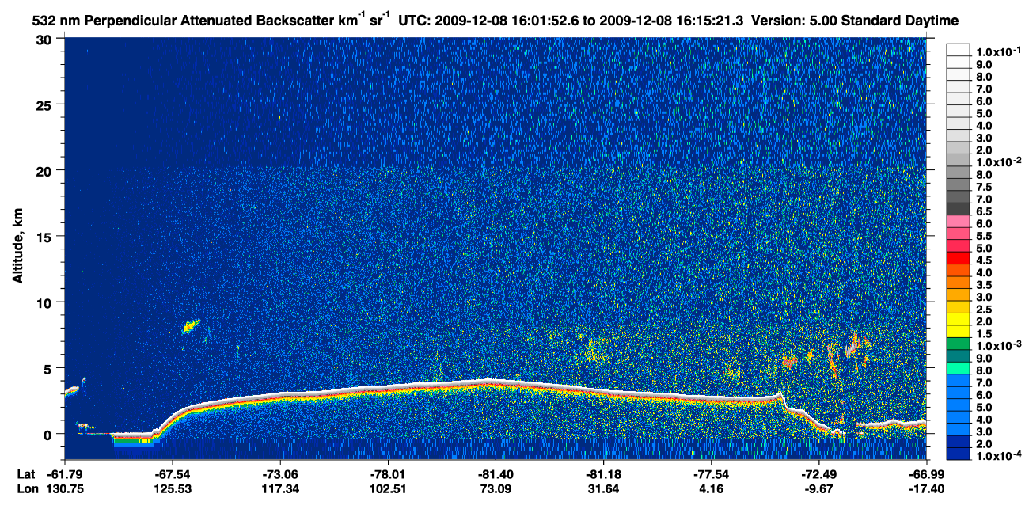Click the colorbar label '7.5'

click(x=984, y=187)
